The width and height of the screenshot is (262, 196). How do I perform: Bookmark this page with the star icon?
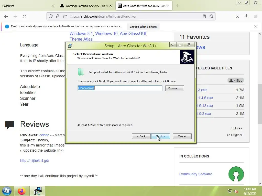coord(211,16)
